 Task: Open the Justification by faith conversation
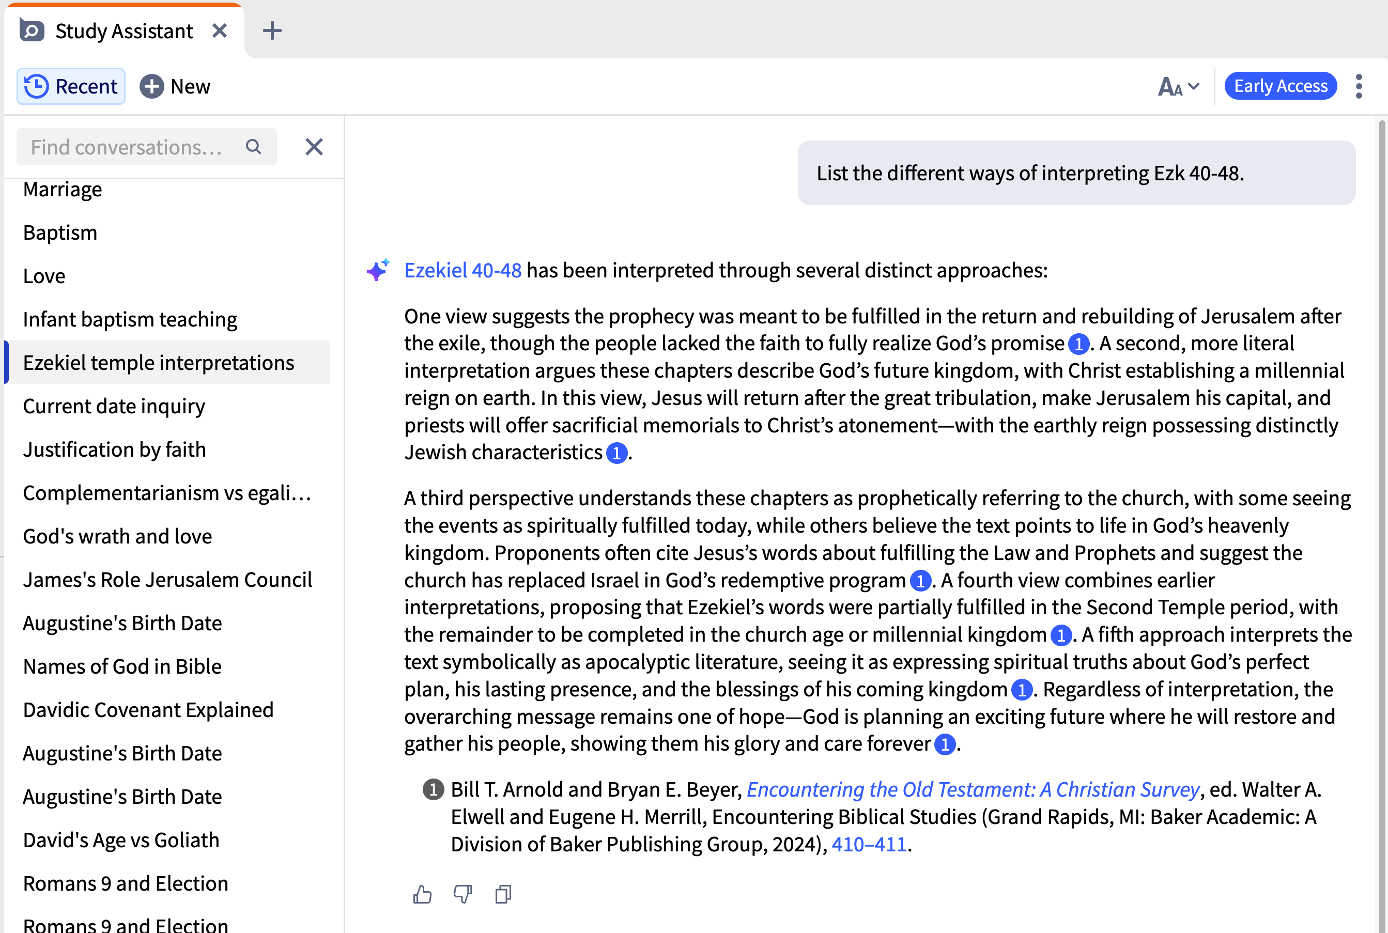[114, 449]
